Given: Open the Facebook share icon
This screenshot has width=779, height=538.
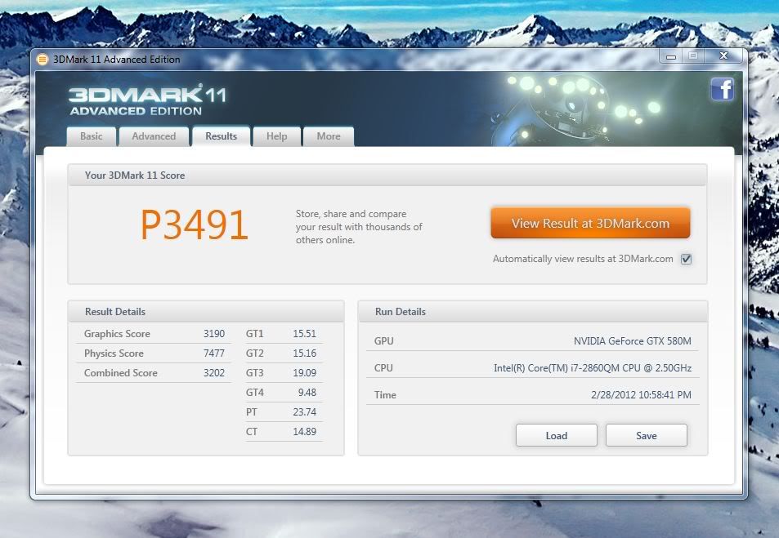Looking at the screenshot, I should [722, 89].
